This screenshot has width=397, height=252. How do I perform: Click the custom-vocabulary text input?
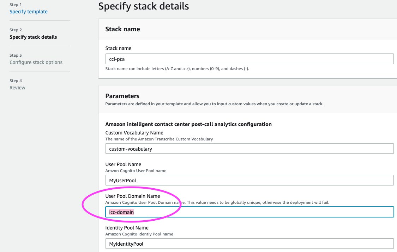tap(249, 149)
